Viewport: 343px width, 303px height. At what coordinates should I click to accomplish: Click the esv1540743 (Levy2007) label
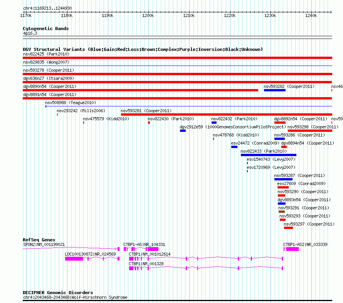click(271, 159)
